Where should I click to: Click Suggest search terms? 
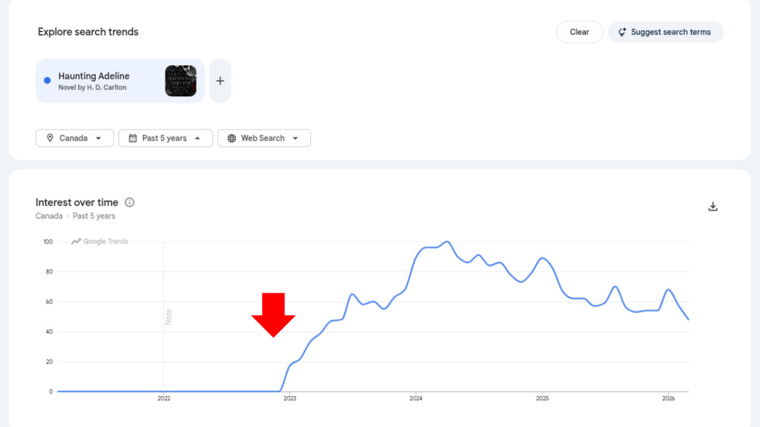click(666, 32)
